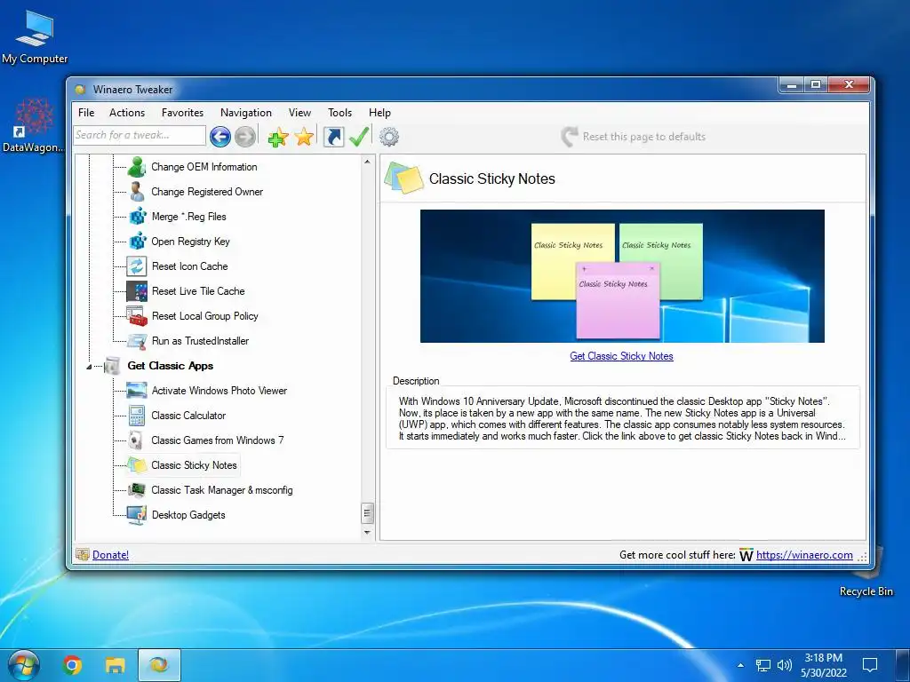Open the View menu
The height and width of the screenshot is (682, 910).
click(x=299, y=113)
